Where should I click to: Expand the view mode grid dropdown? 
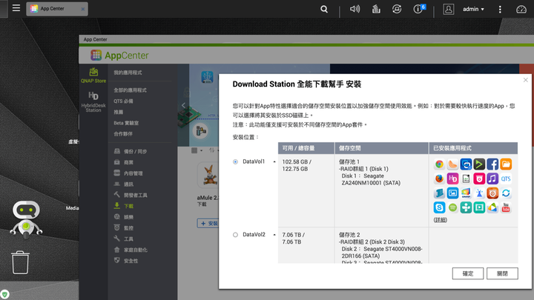[x=197, y=150]
